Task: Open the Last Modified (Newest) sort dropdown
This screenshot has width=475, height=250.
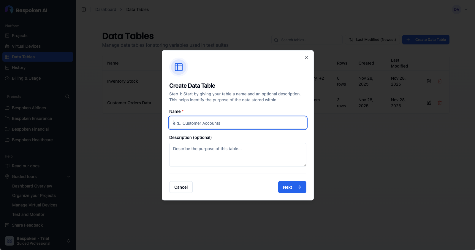Action: (372, 39)
